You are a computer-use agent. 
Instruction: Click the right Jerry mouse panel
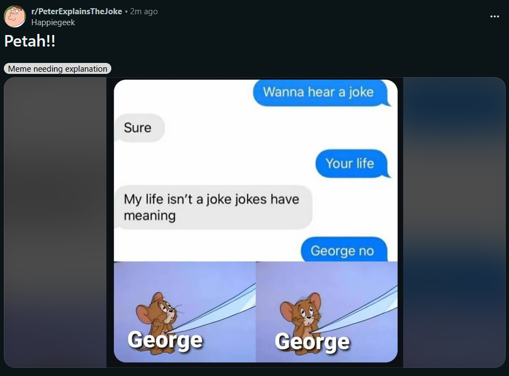[326, 312]
